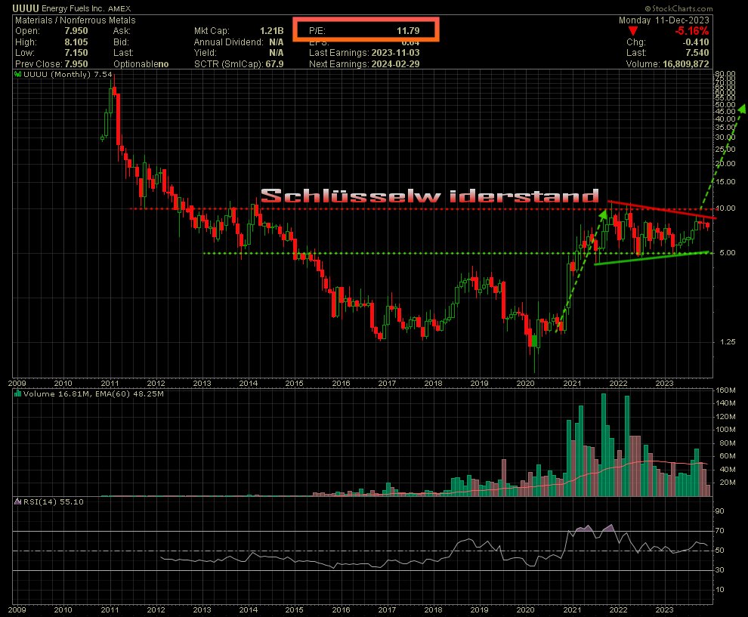Click the 10.00 price axis label
Screen dimensions: 748x617
(x=726, y=208)
